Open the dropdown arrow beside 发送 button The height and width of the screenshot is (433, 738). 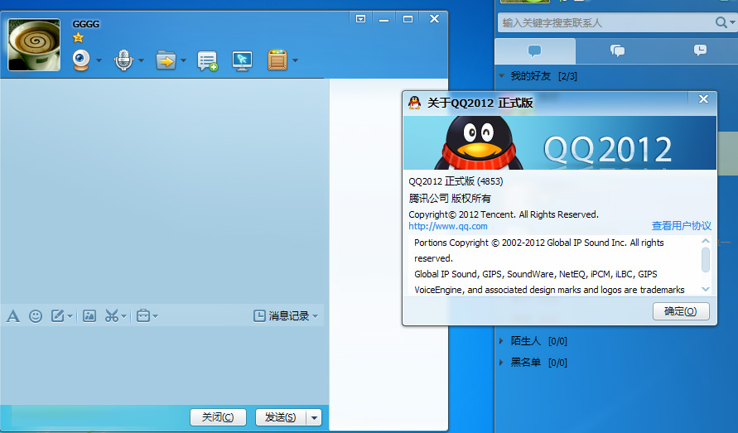(x=314, y=417)
